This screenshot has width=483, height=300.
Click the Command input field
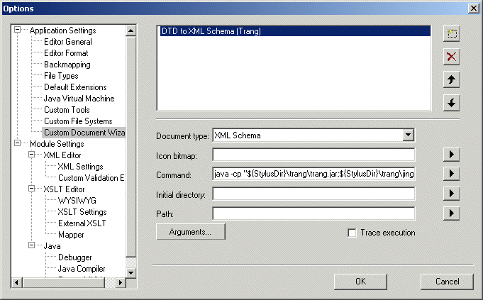(x=313, y=174)
